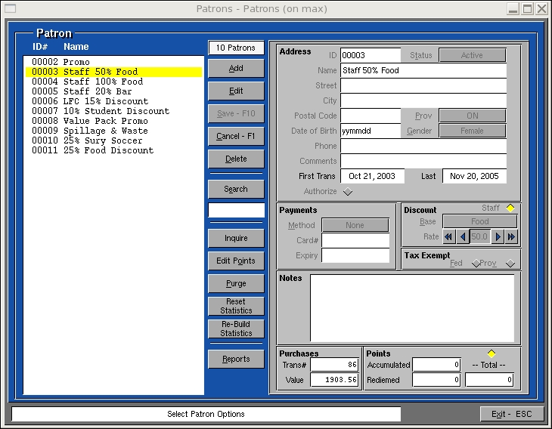Screen dimensions: 552x429
Task: Click the Trans# value 86
Action: [334, 365]
